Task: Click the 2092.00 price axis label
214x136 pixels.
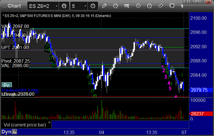Action: 198,47
